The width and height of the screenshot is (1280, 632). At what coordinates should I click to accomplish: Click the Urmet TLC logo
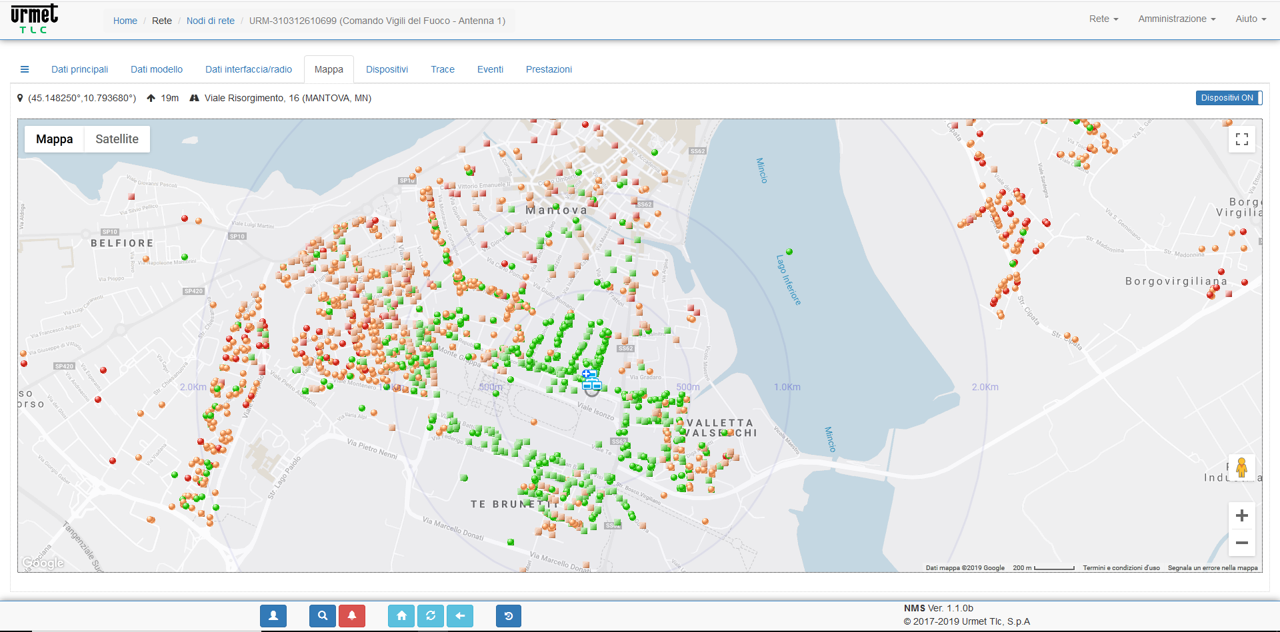pos(35,19)
